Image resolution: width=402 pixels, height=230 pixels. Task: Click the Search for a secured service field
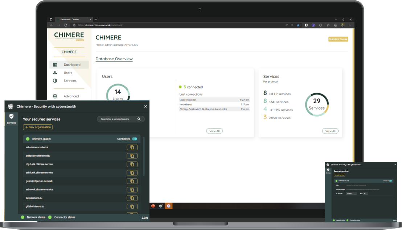coord(120,119)
